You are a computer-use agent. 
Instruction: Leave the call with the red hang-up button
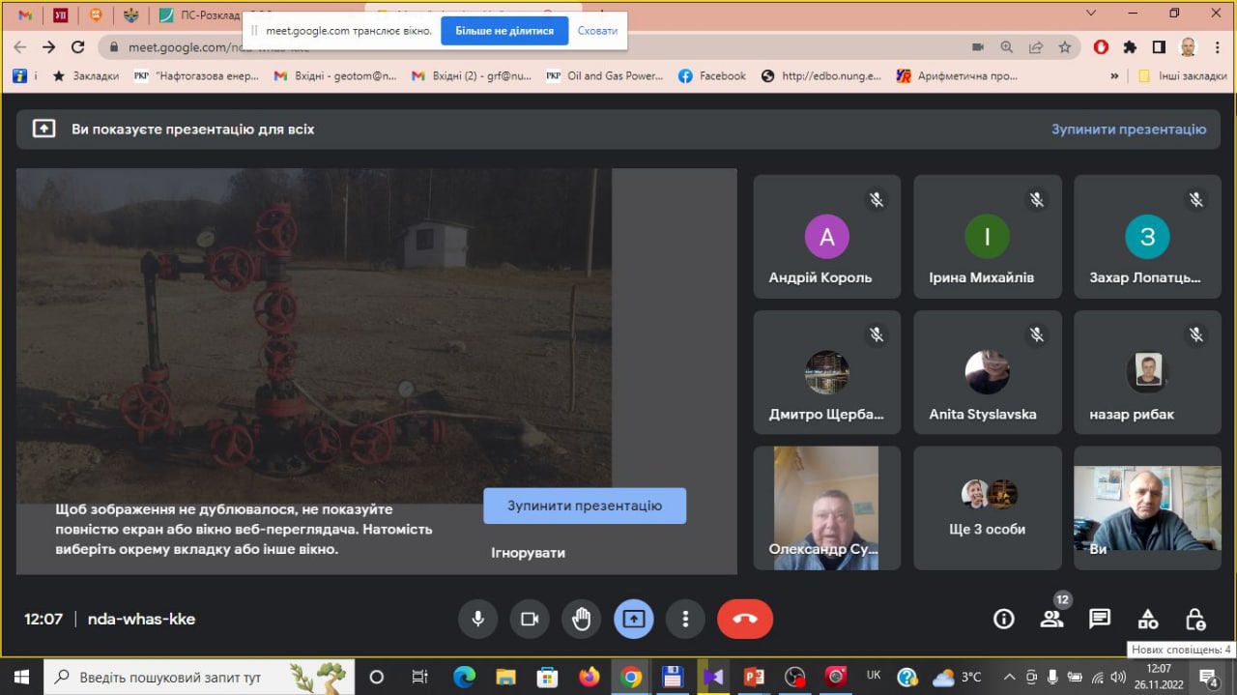tap(745, 619)
